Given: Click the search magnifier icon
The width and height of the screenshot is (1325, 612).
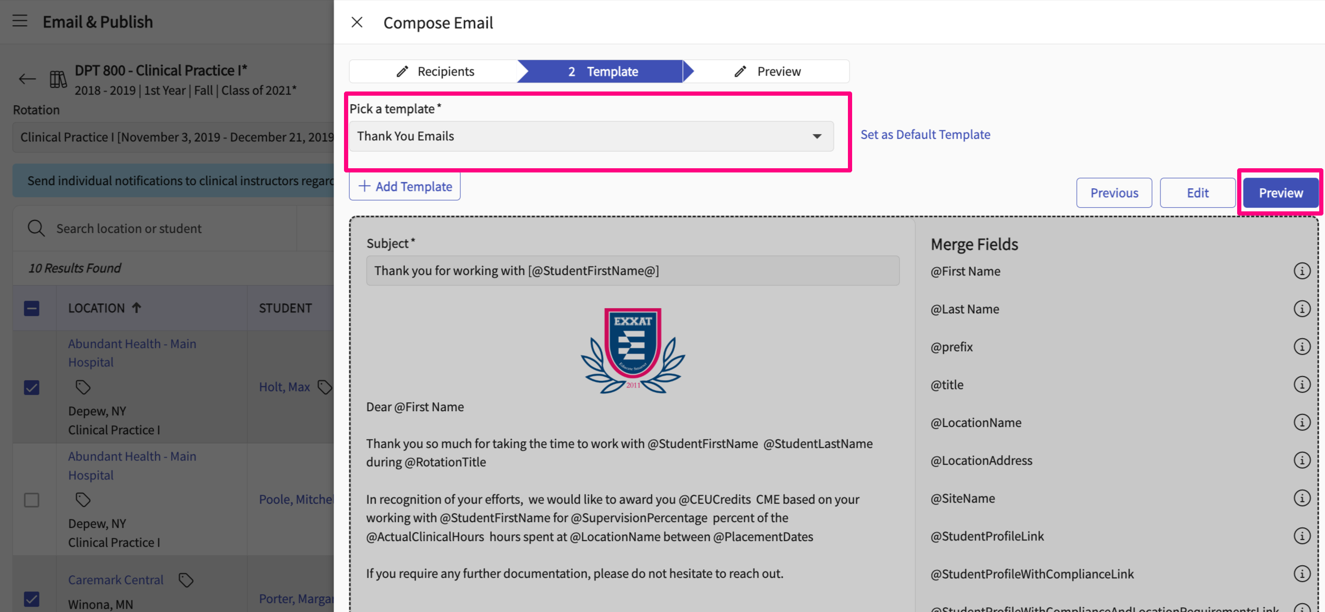Looking at the screenshot, I should (x=36, y=228).
